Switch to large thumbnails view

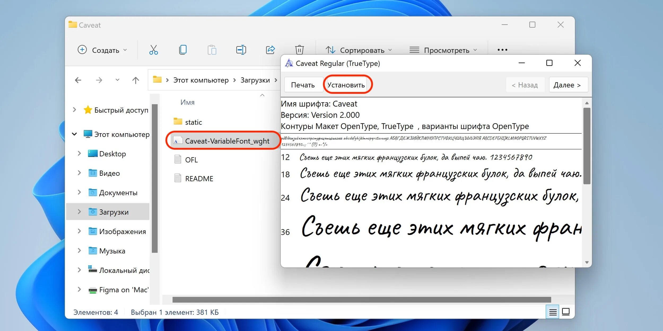point(566,312)
